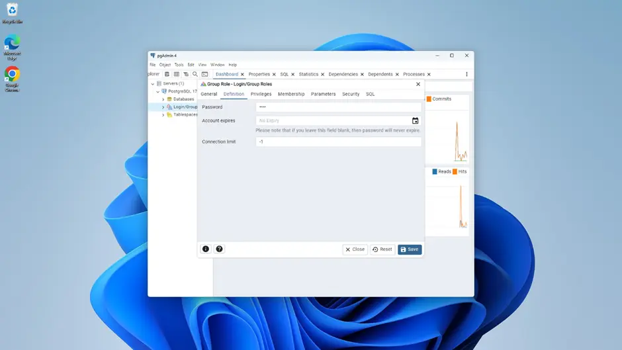This screenshot has height=350, width=622.
Task: Switch to the Dashboard panel tab
Action: click(x=227, y=74)
